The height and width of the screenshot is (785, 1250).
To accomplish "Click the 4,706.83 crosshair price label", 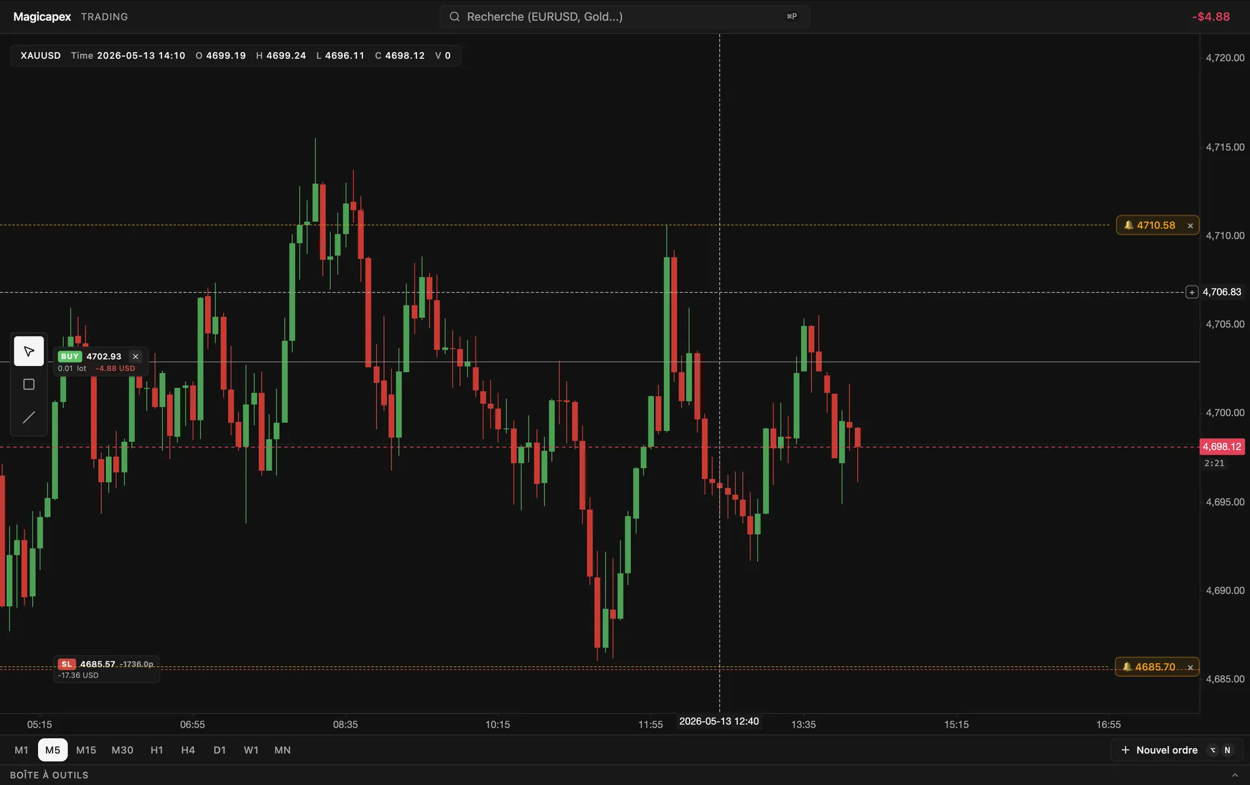I will click(1222, 292).
